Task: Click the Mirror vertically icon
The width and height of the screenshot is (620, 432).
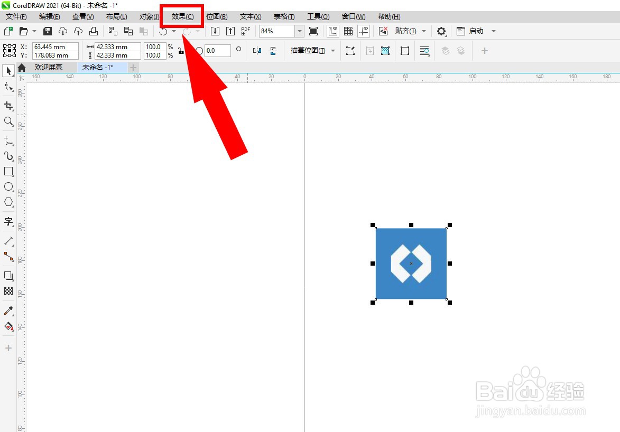Action: 273,51
